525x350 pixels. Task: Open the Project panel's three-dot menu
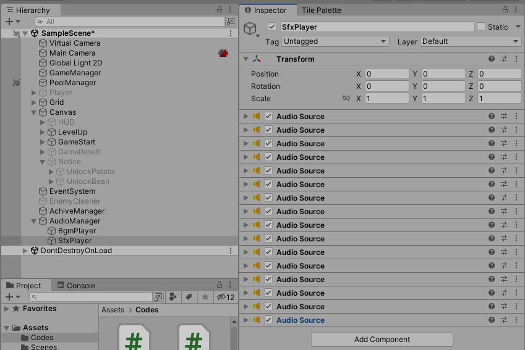point(230,285)
